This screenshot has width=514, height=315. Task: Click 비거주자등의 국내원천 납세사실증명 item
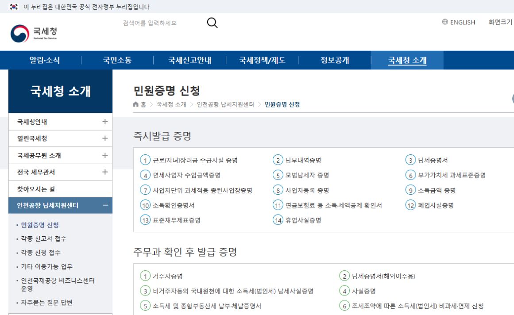click(233, 291)
